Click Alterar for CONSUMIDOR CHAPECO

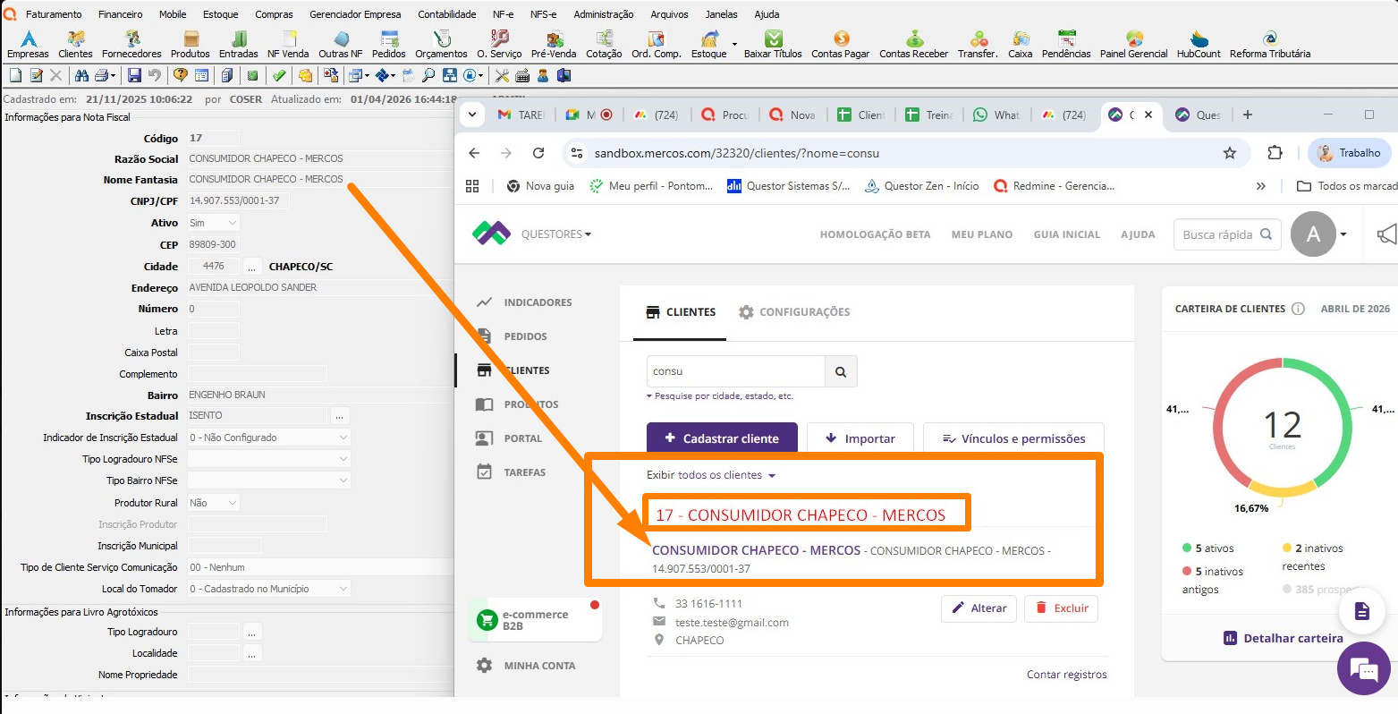click(979, 608)
